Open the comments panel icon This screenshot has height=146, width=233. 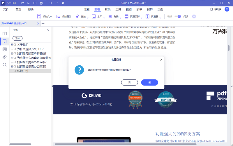pyautogui.click(x=5, y=49)
